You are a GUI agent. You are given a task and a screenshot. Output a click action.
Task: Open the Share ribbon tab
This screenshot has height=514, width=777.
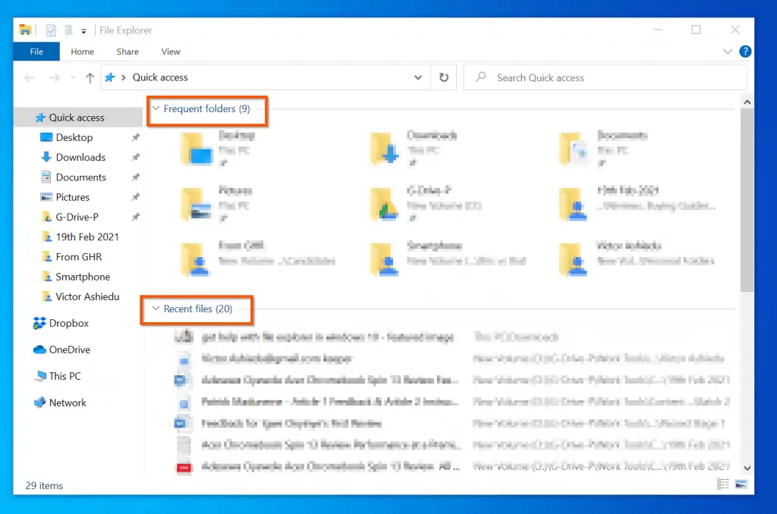point(127,52)
